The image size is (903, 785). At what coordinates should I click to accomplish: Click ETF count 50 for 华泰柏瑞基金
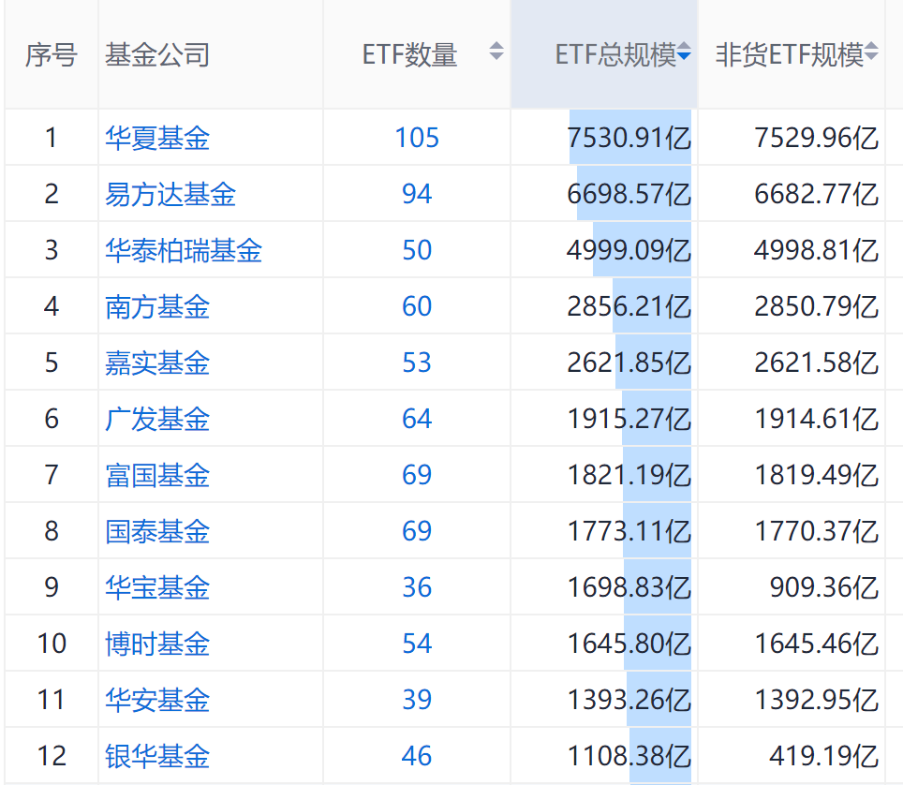click(x=417, y=250)
